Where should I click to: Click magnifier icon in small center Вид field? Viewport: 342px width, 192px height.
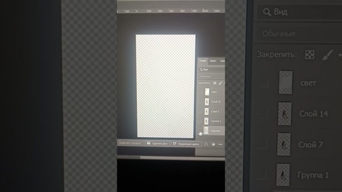click(x=201, y=69)
